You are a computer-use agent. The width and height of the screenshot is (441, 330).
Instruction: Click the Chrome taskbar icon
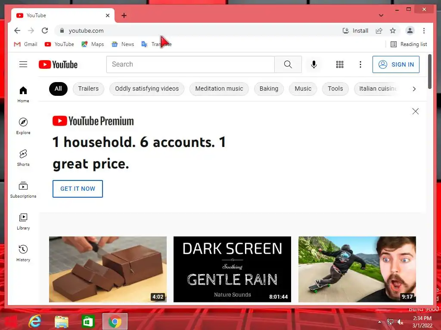point(115,321)
